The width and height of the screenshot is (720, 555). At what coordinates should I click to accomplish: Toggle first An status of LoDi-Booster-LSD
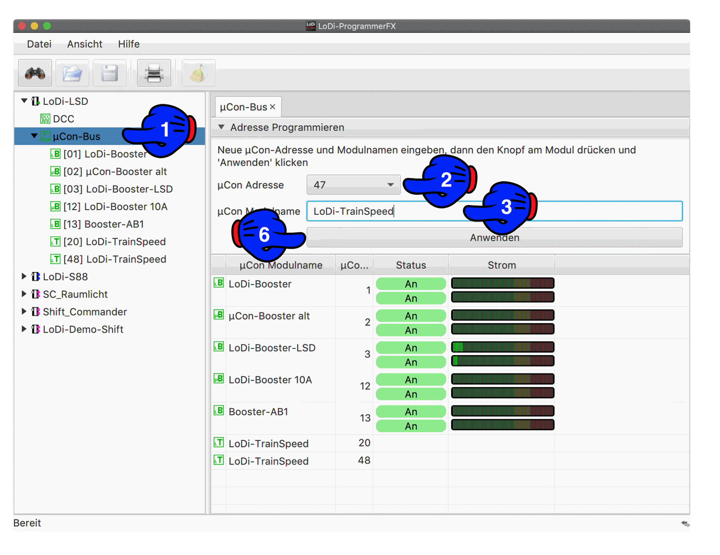click(411, 347)
